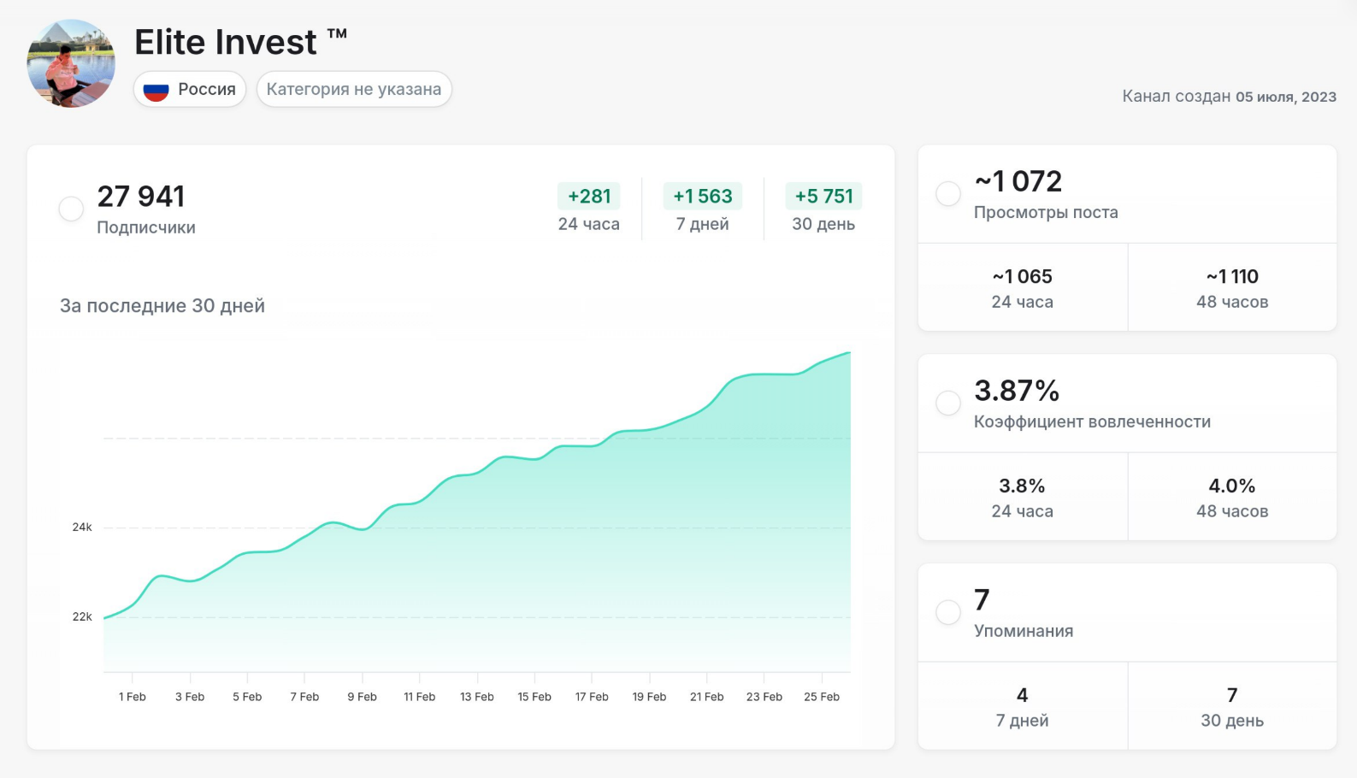
Task: Click the 13 Feb label on chart axis
Action: point(477,697)
